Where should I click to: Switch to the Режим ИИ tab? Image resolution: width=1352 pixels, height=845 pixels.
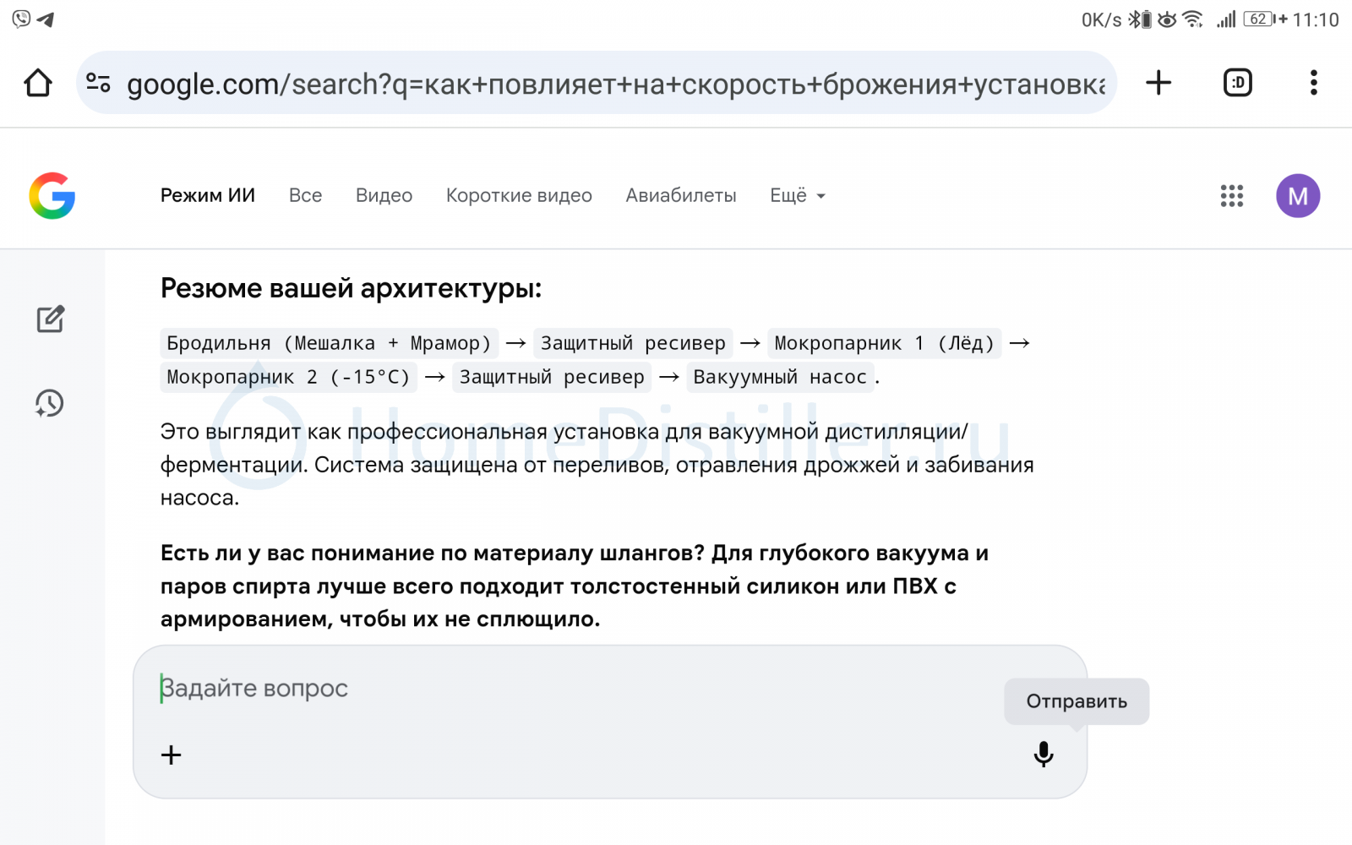point(208,196)
